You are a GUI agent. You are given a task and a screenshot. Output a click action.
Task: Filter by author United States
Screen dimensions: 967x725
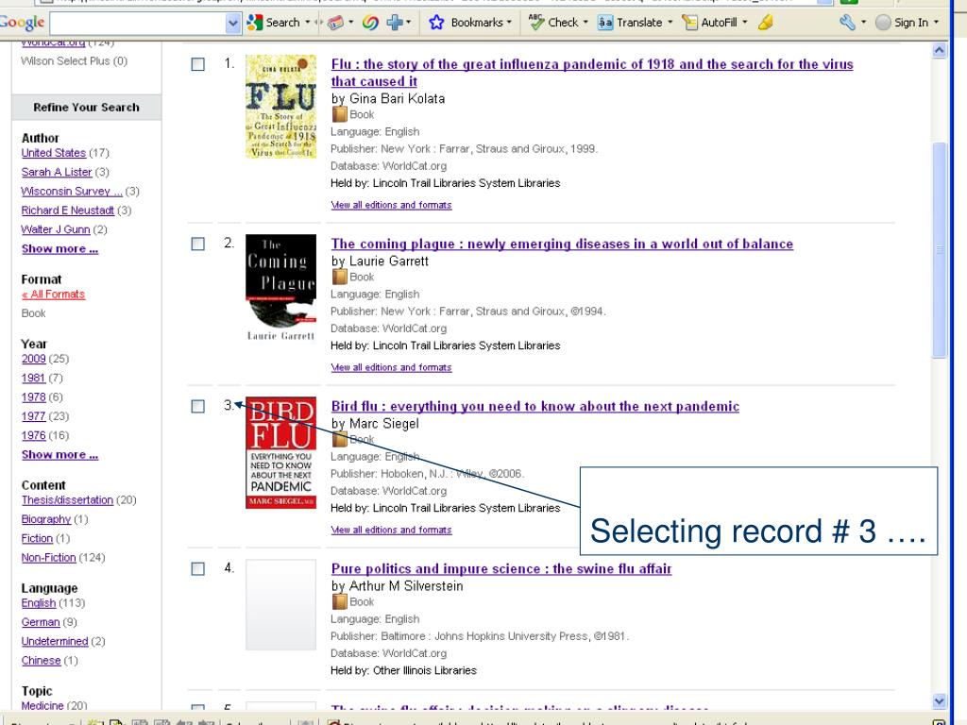[x=54, y=153]
